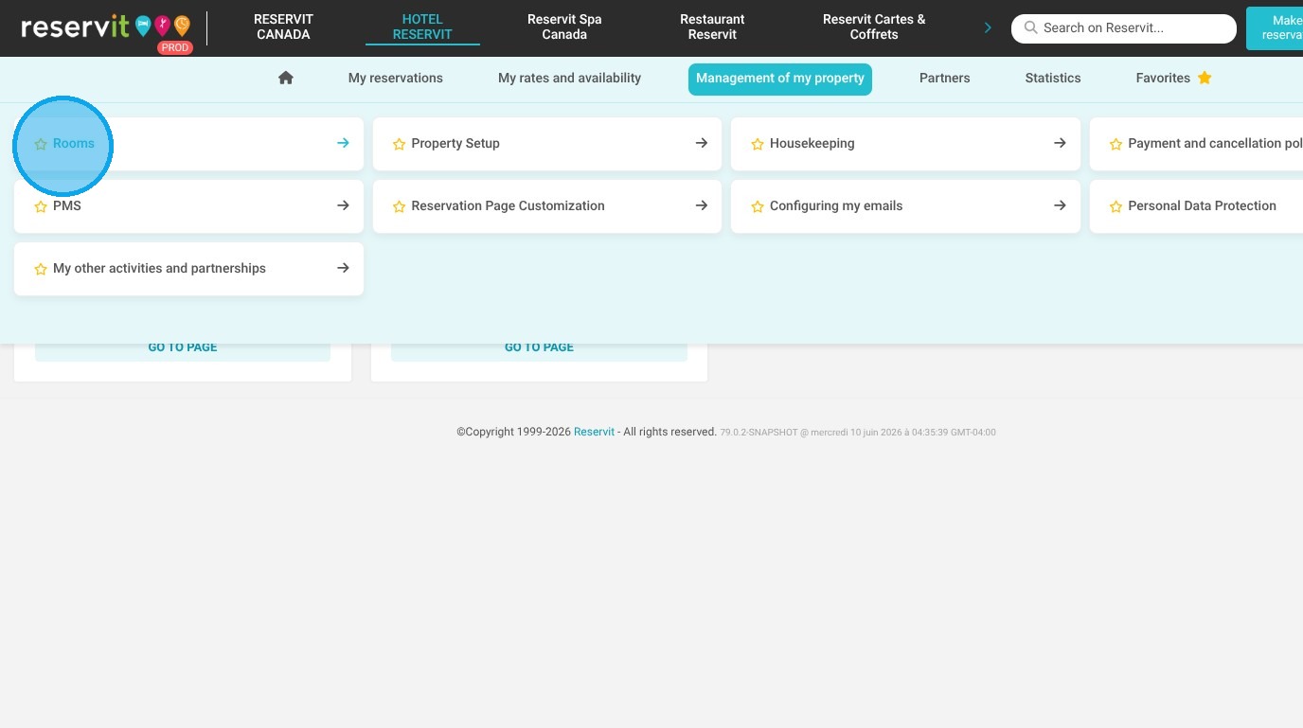Toggle favorite star for Housekeeping

coord(758,144)
